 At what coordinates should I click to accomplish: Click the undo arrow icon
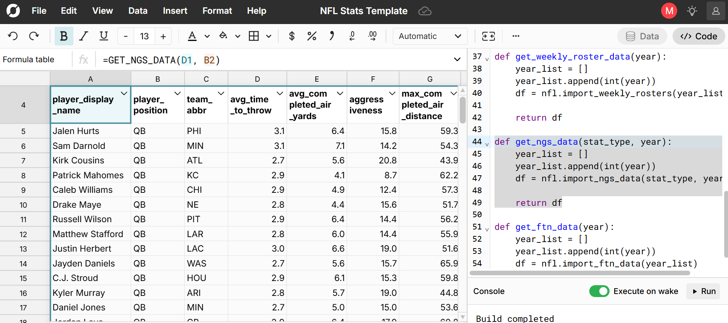[13, 36]
